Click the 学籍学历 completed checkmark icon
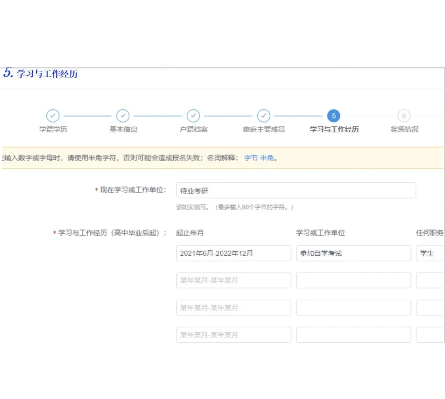Screen dimensions: 445x399 pyautogui.click(x=53, y=116)
